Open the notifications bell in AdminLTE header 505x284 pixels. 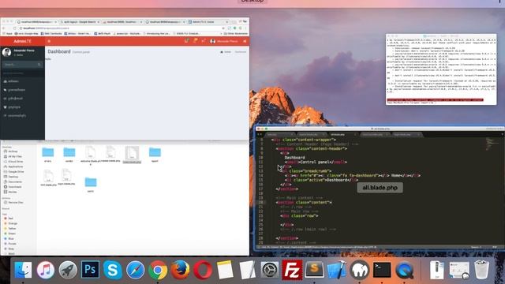pos(195,41)
